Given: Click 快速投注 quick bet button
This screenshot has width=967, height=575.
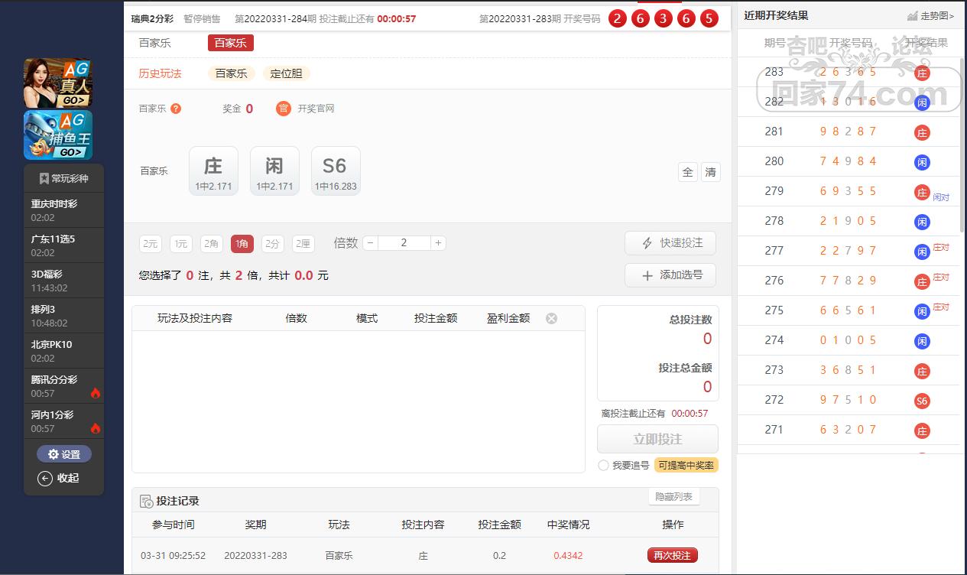Looking at the screenshot, I should click(670, 243).
